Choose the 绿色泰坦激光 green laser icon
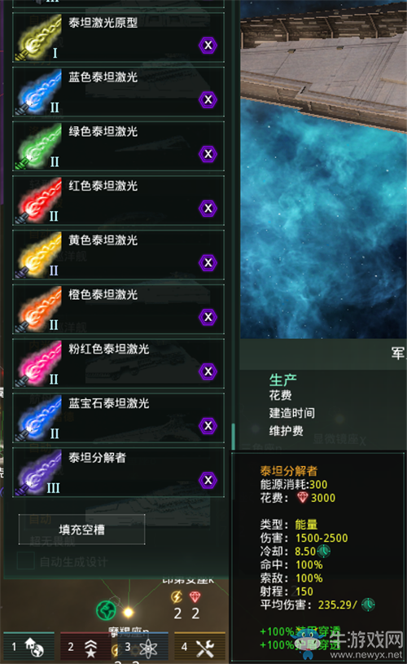The height and width of the screenshot is (664, 407). (38, 146)
